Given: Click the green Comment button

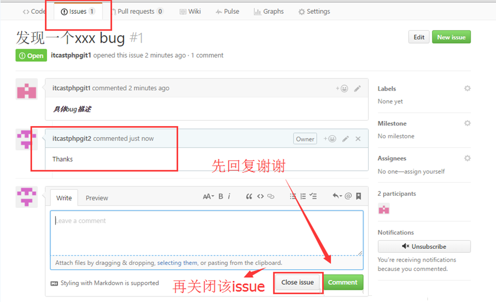Looking at the screenshot, I should point(343,282).
